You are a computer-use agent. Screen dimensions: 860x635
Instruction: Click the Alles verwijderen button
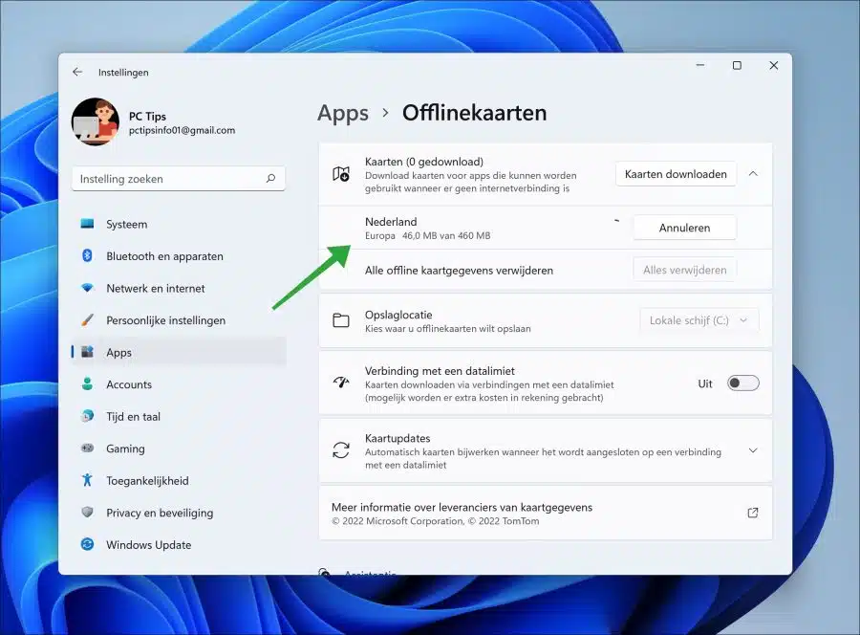[684, 270]
